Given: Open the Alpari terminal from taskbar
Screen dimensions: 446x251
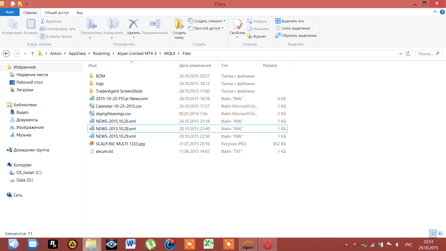Looking at the screenshot, I should tap(248, 244).
